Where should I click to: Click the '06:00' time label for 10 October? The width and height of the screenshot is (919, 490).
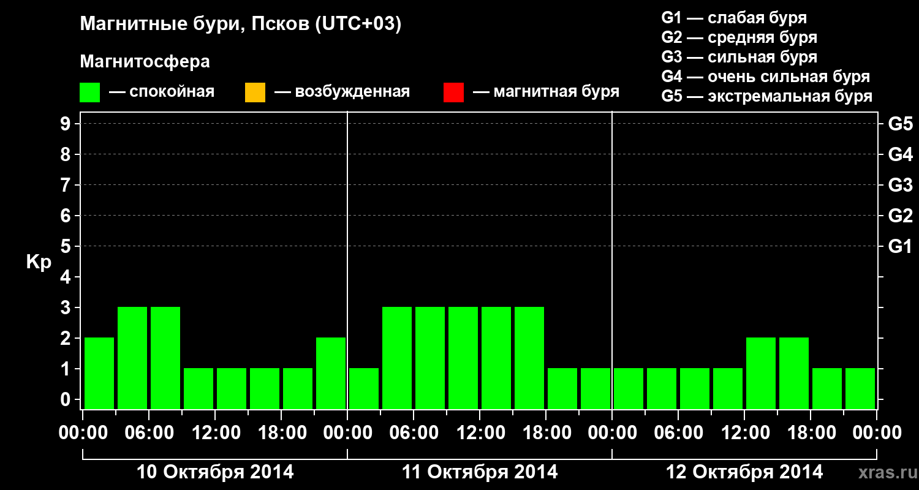tap(149, 433)
